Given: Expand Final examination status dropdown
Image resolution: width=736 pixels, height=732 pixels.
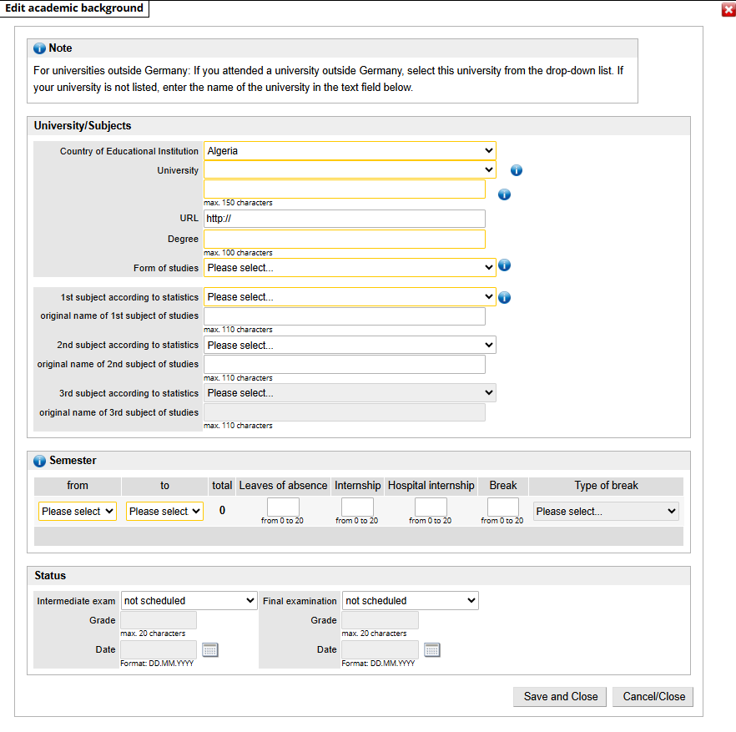Looking at the screenshot, I should pyautogui.click(x=410, y=600).
